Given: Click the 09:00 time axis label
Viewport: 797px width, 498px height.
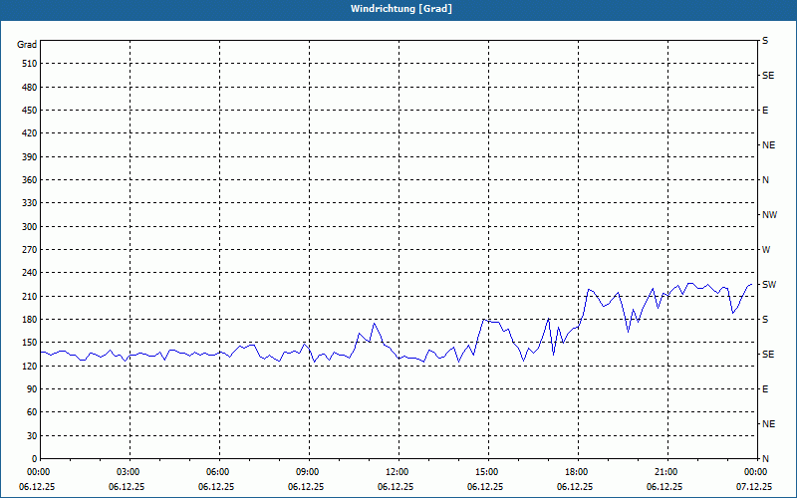Looking at the screenshot, I should pos(309,472).
